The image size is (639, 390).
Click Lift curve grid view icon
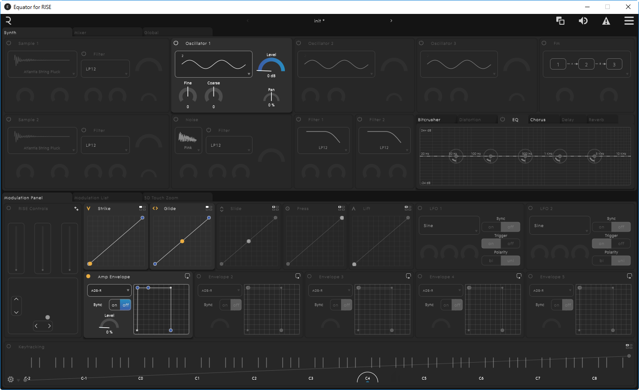(408, 208)
